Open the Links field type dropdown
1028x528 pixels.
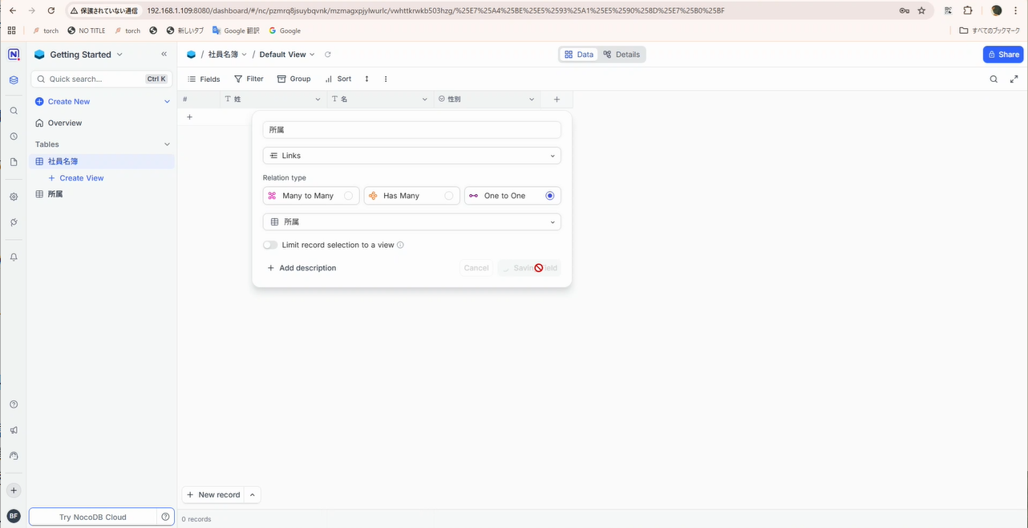(411, 156)
